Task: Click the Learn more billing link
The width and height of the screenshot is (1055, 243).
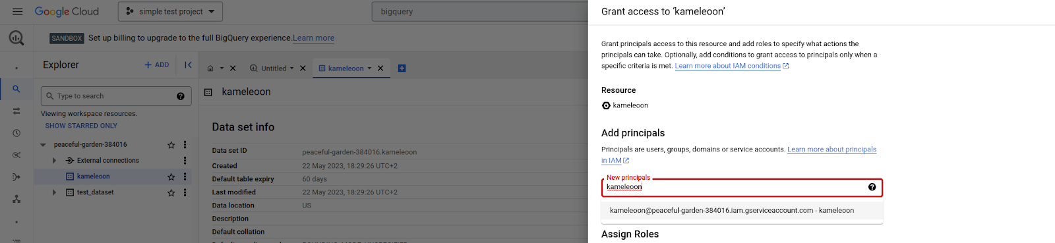Action: coord(313,38)
